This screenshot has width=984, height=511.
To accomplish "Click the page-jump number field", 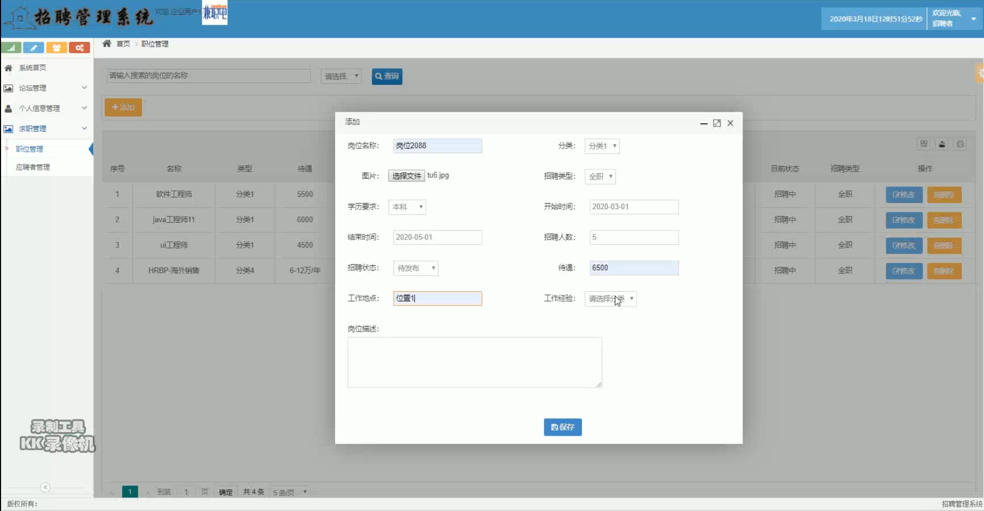I will coord(186,492).
